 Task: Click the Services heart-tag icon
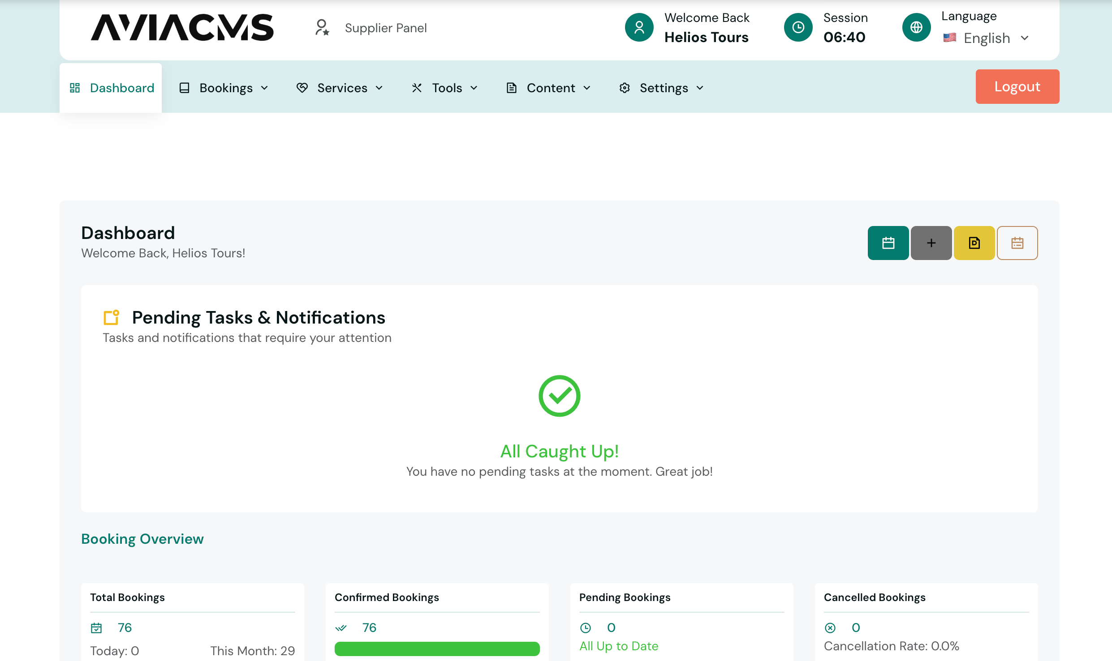coord(302,88)
